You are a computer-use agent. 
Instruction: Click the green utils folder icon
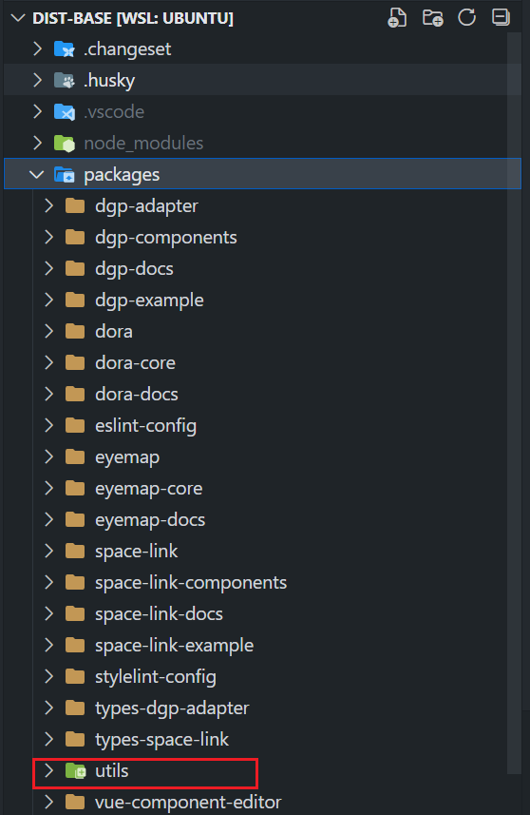[x=75, y=771]
